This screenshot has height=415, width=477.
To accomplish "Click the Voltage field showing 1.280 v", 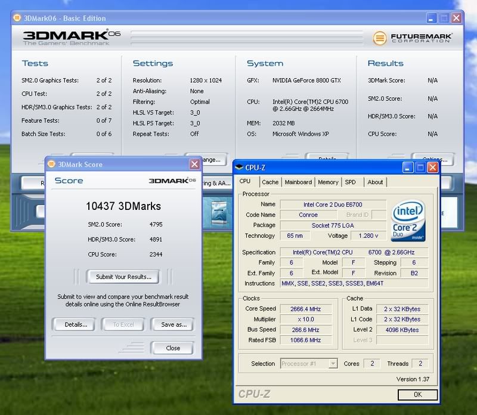I will click(x=368, y=236).
